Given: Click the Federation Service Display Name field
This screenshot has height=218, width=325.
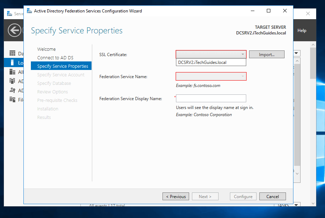Looking at the screenshot, I should click(211, 98).
